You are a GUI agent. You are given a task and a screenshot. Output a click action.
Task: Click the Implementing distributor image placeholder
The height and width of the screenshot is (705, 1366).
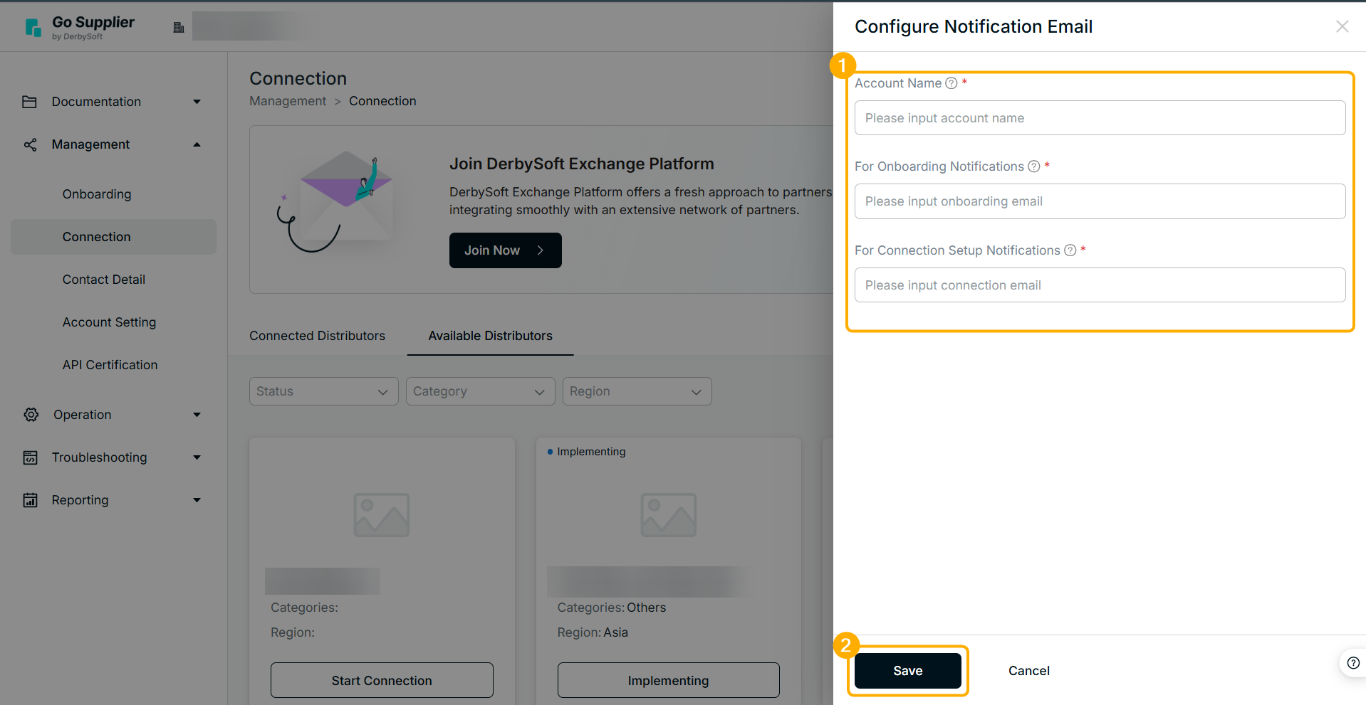[x=668, y=515]
